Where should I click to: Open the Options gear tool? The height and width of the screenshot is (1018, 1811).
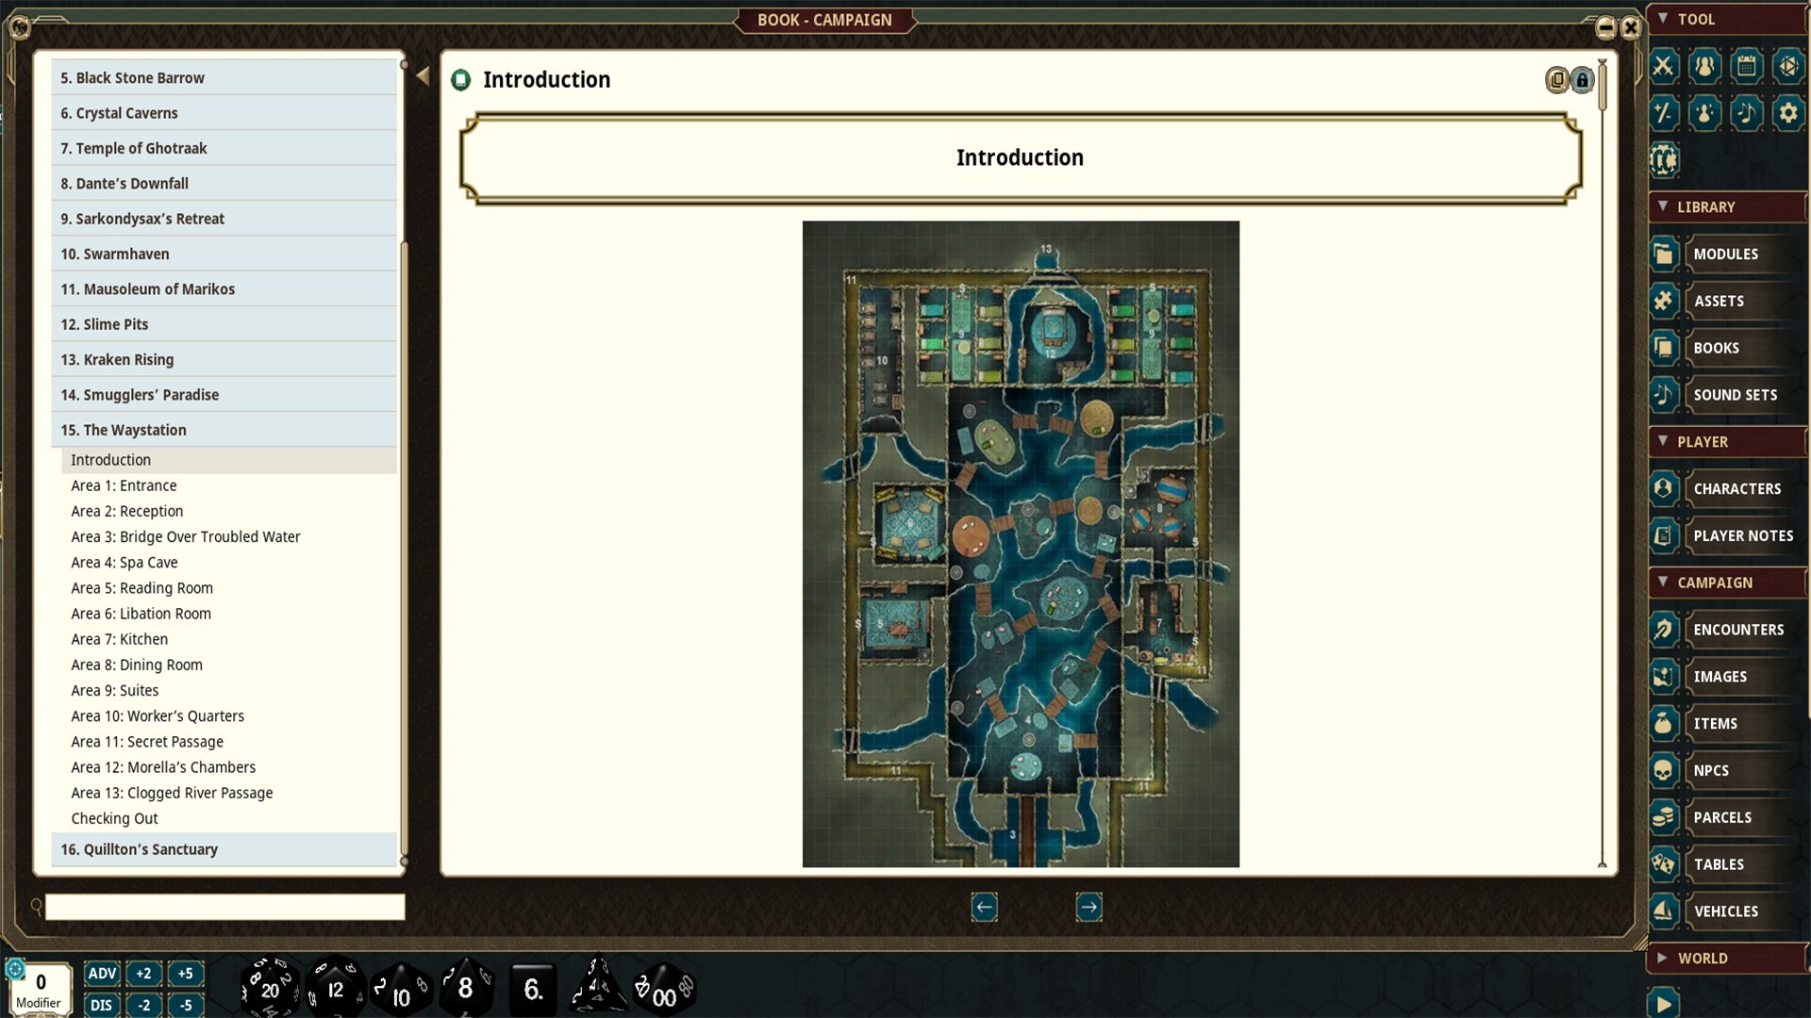pyautogui.click(x=1787, y=114)
